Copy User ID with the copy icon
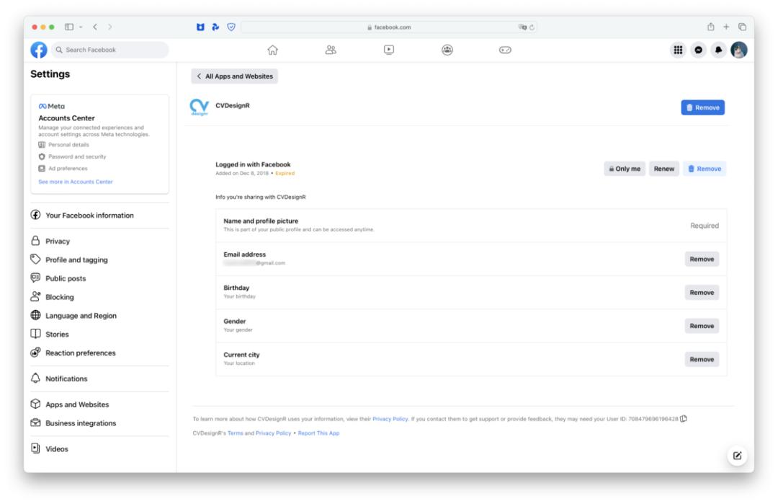The width and height of the screenshot is (778, 504). pyautogui.click(x=684, y=419)
